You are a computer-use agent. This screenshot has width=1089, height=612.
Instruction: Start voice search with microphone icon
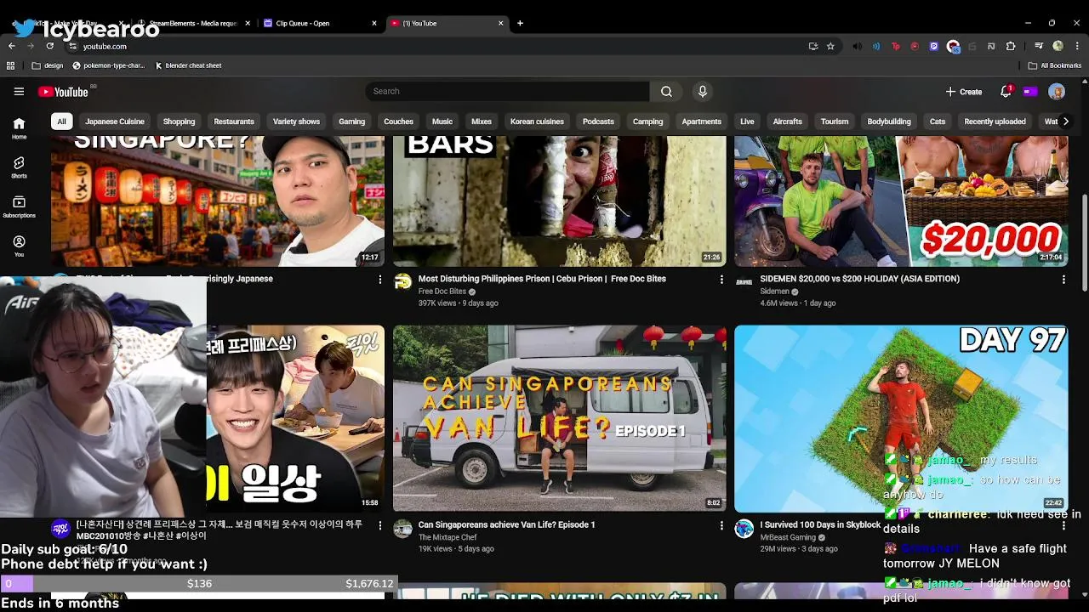coord(702,91)
